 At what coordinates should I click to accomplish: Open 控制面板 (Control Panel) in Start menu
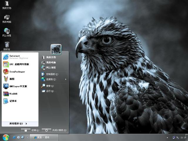click(52, 74)
